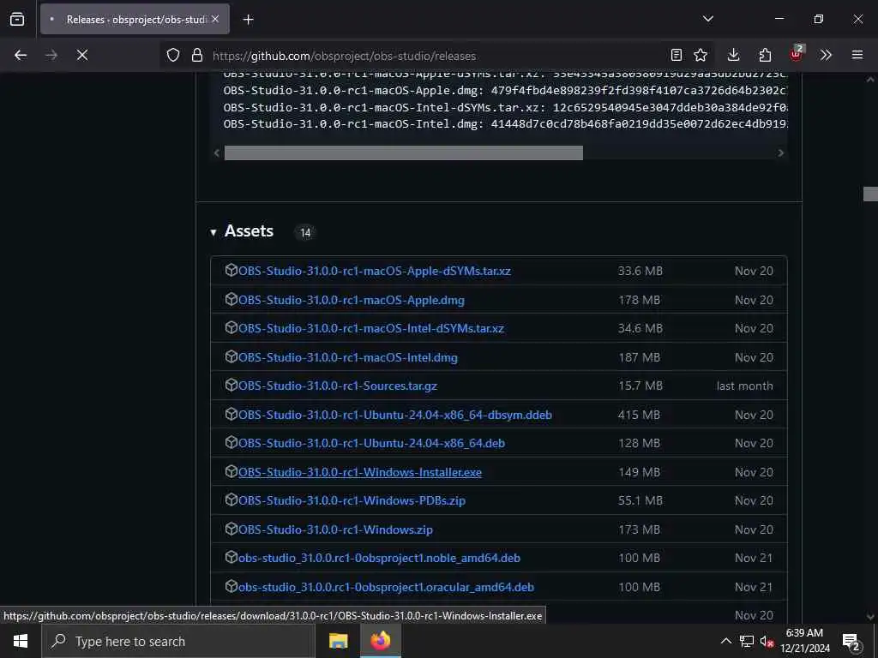
Task: Download OBS-Studio-31.0.0-rc1-Sources.tar.gz
Action: [x=338, y=386]
